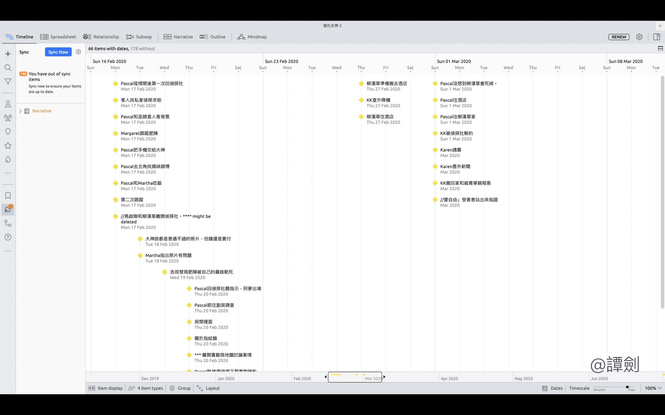Click the add new item plus icon
This screenshot has height=415, width=665.
pyautogui.click(x=8, y=54)
